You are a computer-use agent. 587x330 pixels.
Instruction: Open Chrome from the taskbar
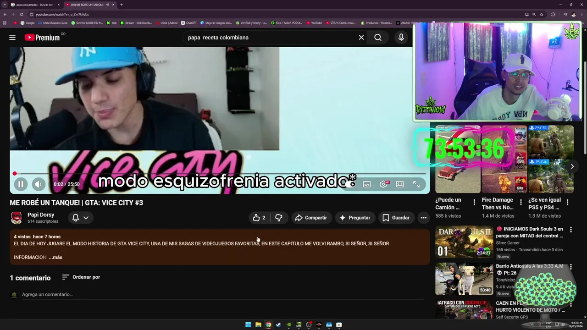pos(268,324)
